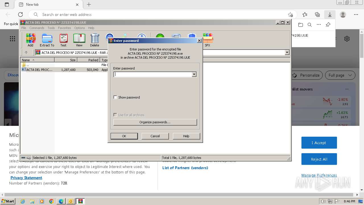Viewport: 364px width, 205px height.
Task: Open Windows Media Player taskbar icon
Action: (x=42, y=201)
